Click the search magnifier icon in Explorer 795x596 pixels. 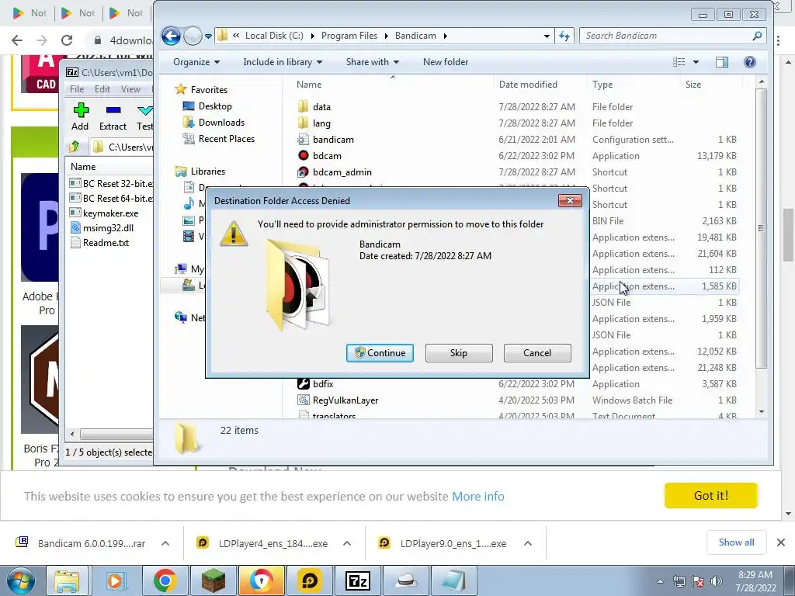757,36
